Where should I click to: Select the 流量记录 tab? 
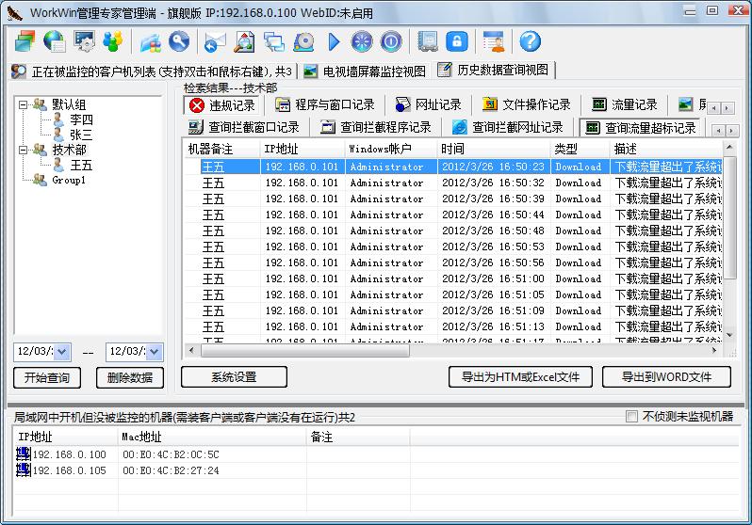pyautogui.click(x=625, y=104)
